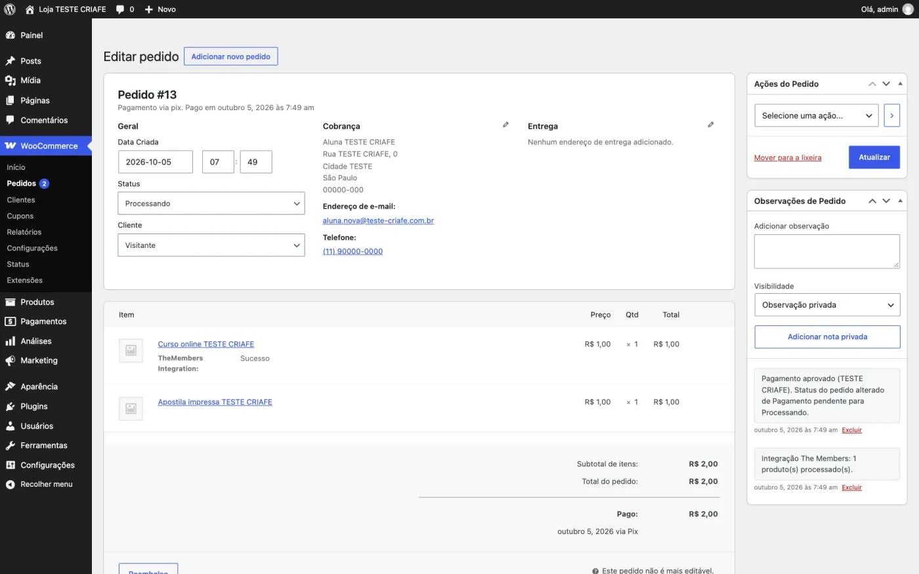Click the WordPress logo icon

(10, 9)
